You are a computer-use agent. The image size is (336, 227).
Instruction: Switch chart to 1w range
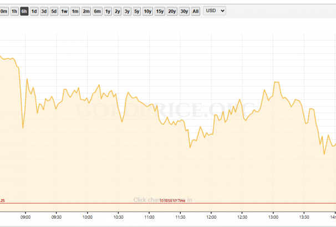[x=64, y=11]
